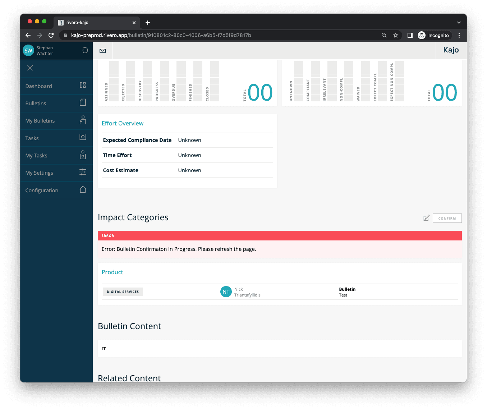Click the My Bulletins person icon

[83, 120]
